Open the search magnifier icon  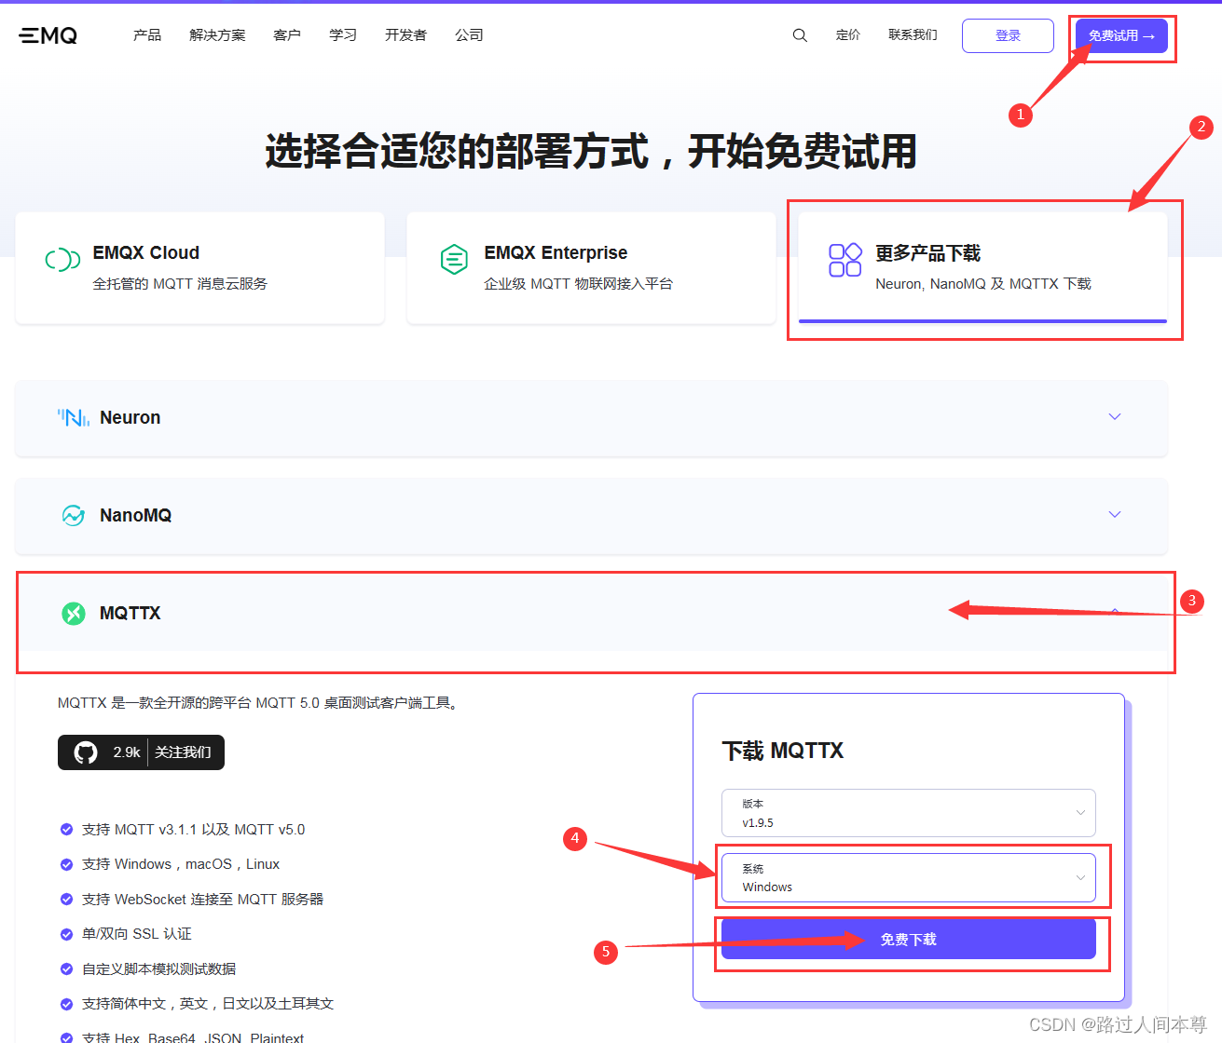[800, 35]
